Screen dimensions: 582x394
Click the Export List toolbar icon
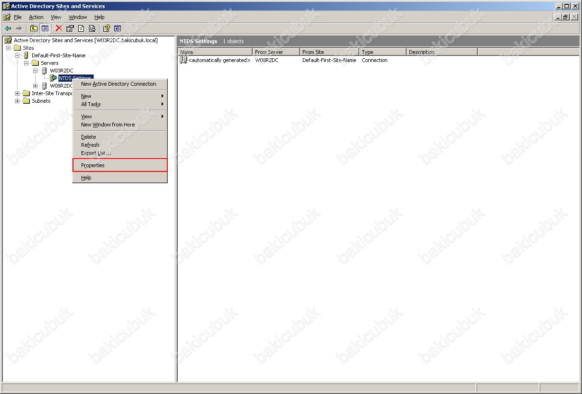[x=92, y=28]
